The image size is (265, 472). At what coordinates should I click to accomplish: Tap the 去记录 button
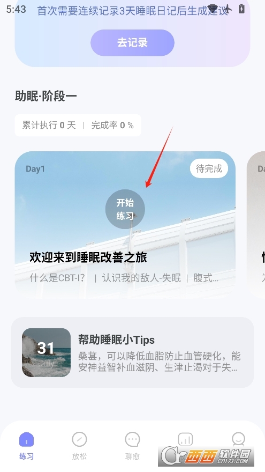(x=133, y=43)
